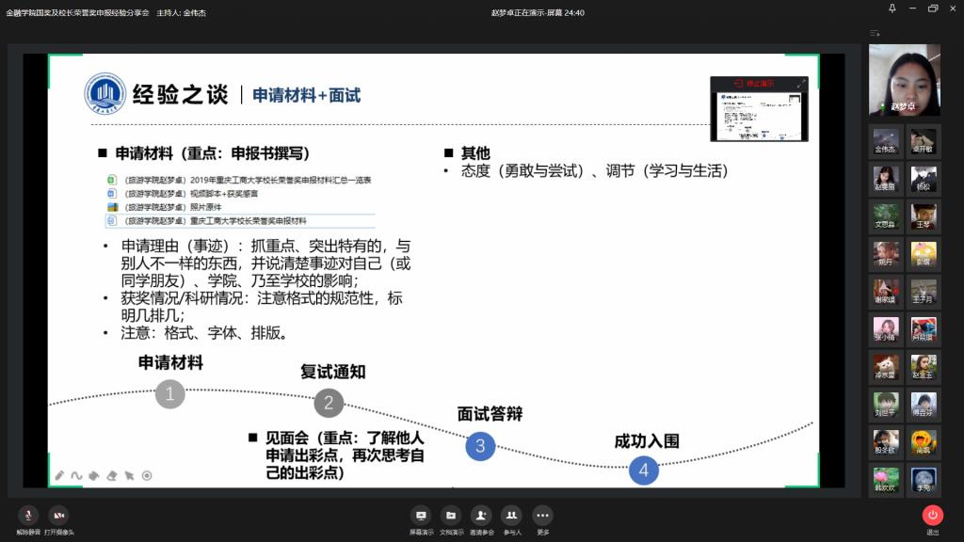Click the red exit meeting (退出) button
This screenshot has width=964, height=542.
(x=932, y=515)
